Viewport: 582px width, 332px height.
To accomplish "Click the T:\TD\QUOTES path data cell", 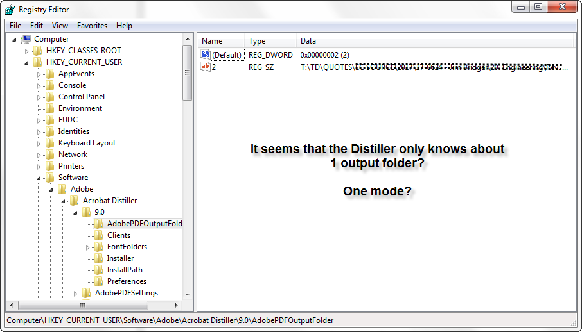I will click(x=434, y=67).
